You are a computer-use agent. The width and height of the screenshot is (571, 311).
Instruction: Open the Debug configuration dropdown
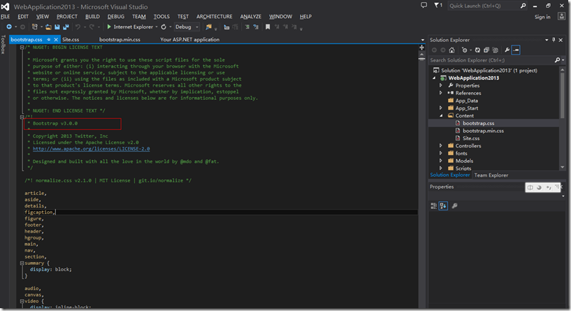point(187,27)
